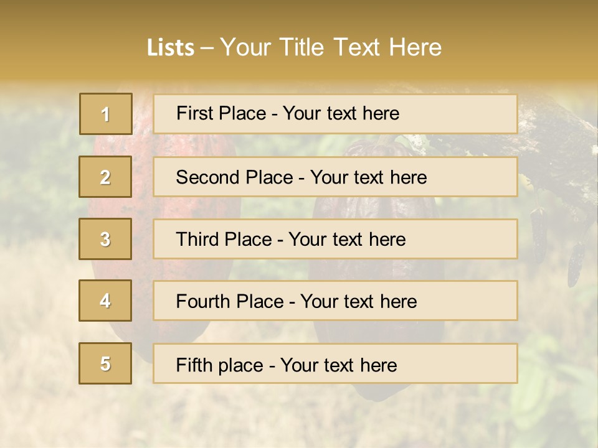This screenshot has height=448, width=598.
Task: Select the Second Place text bar
Action: (x=335, y=177)
